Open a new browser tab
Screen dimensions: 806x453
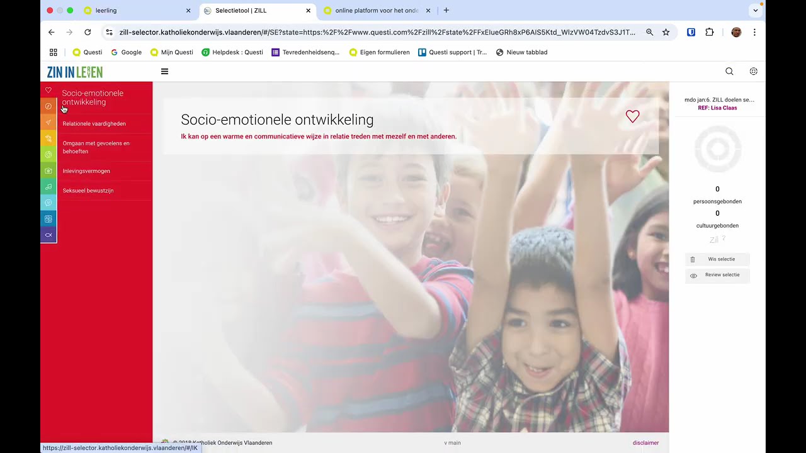[446, 11]
